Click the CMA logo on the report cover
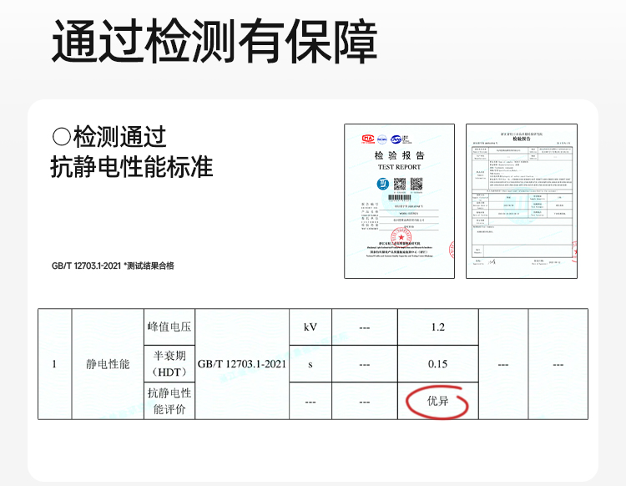The width and height of the screenshot is (626, 486). [368, 139]
